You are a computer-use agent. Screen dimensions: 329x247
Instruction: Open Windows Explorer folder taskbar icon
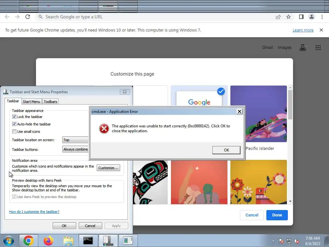pos(68,241)
